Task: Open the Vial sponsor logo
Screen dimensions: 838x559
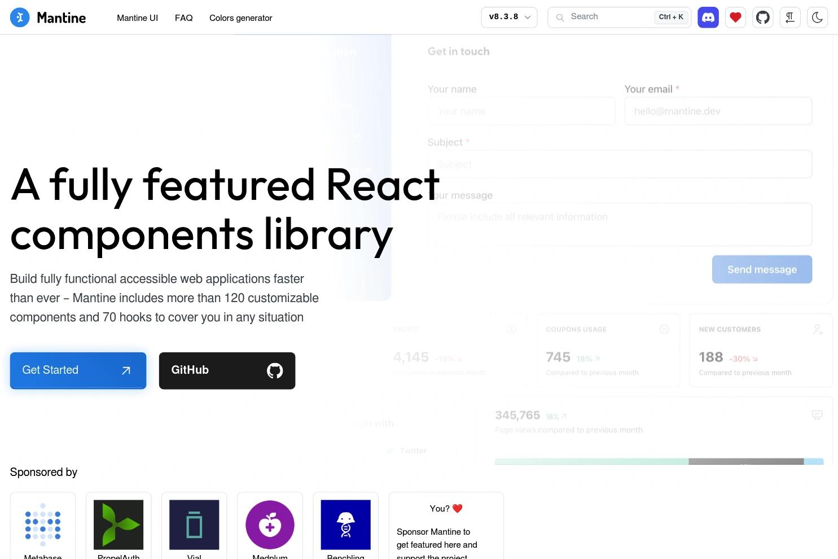Action: [x=194, y=526]
